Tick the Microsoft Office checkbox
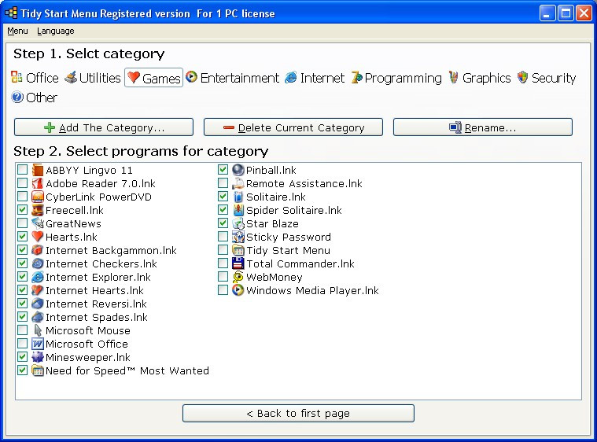 pyautogui.click(x=23, y=344)
